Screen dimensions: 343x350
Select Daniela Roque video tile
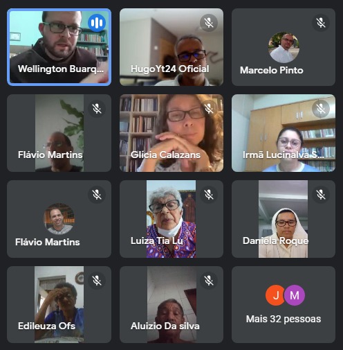pos(283,219)
